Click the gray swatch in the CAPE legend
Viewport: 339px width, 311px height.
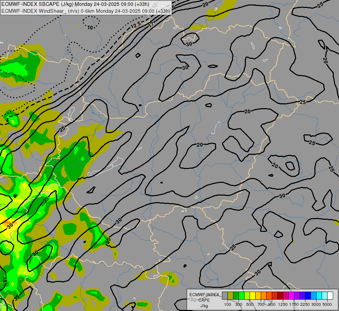(225, 295)
